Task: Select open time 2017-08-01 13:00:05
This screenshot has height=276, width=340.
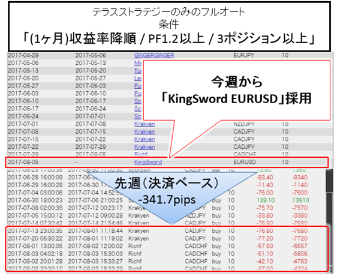Action: [35, 246]
